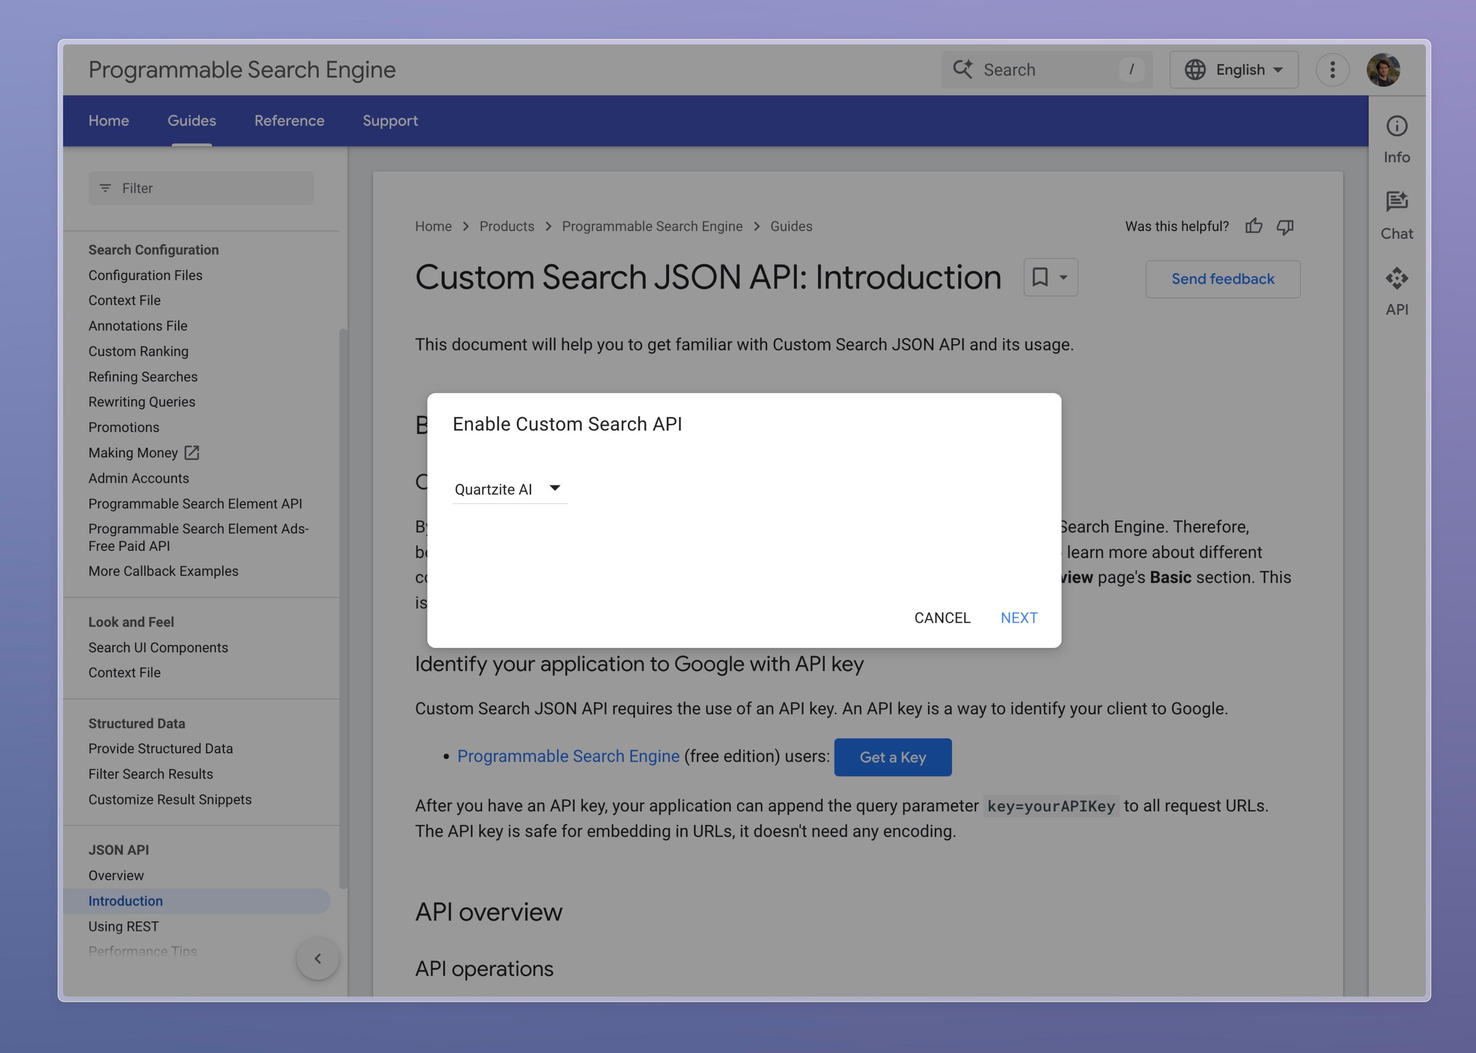
Task: Open the three-dot more options menu
Action: coord(1332,70)
